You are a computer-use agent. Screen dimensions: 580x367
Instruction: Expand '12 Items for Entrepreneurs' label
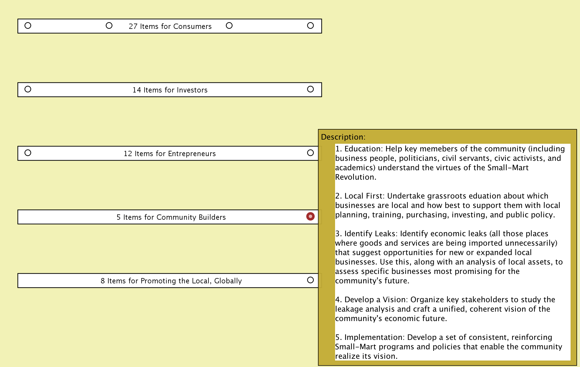[170, 154]
